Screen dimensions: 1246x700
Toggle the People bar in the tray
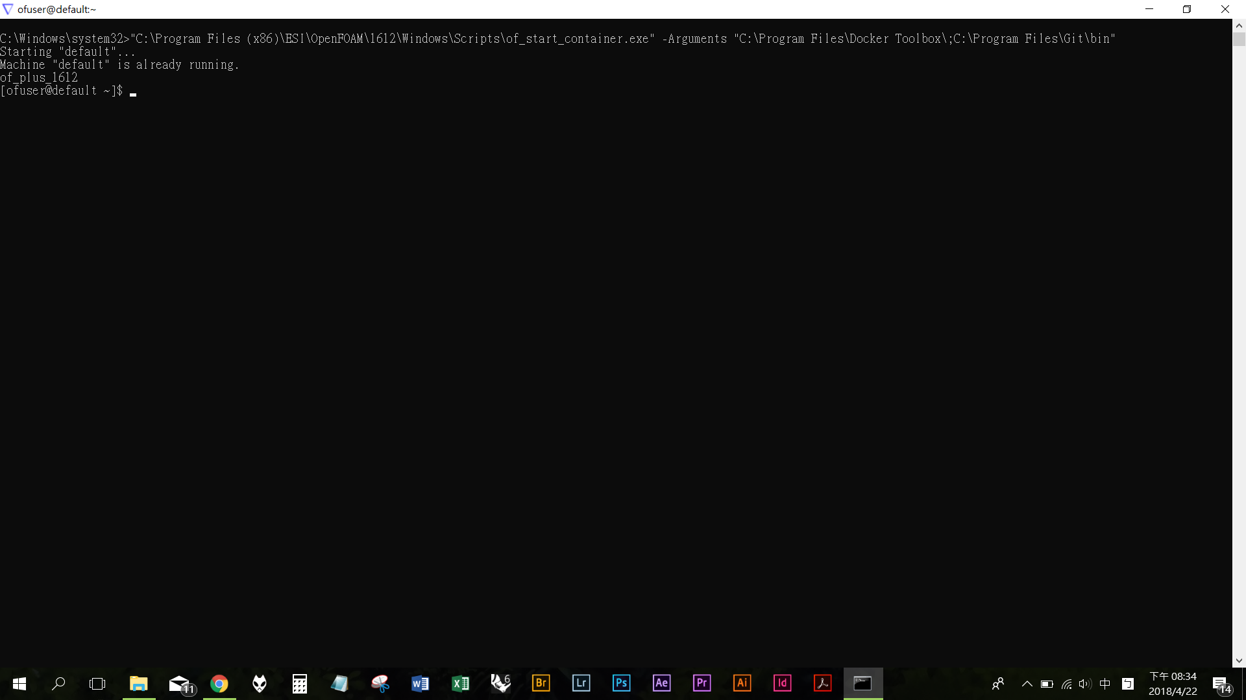point(998,684)
